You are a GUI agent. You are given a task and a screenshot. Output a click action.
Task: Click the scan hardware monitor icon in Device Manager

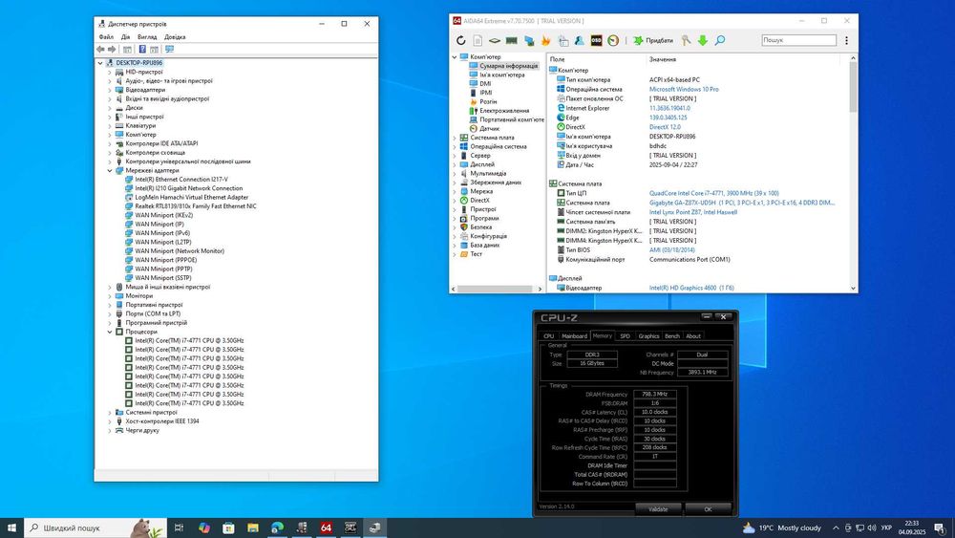pos(169,49)
